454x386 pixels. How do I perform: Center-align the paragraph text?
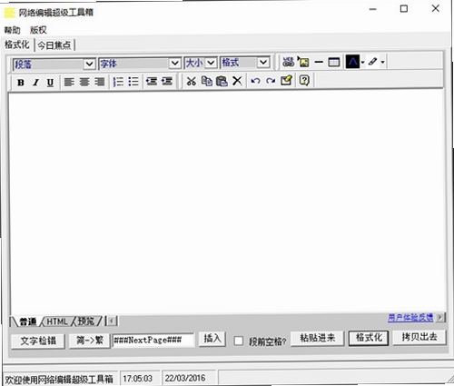tap(84, 82)
